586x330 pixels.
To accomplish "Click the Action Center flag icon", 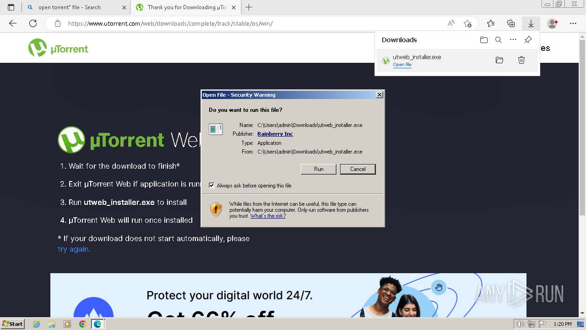I will 542,324.
